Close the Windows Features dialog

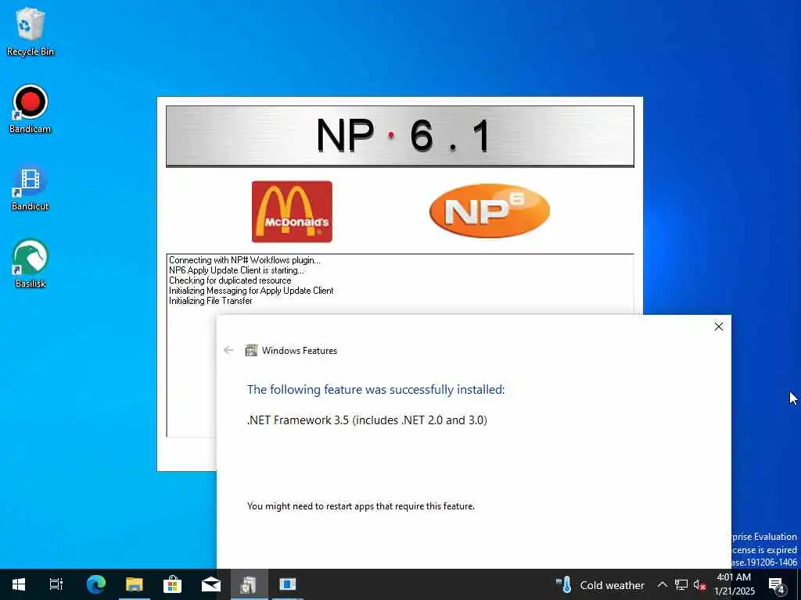(718, 327)
